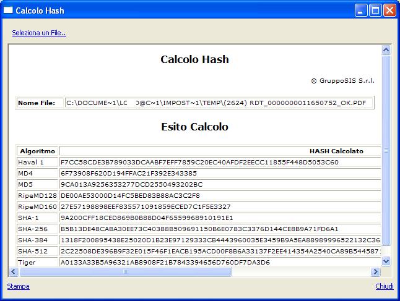Click the SHA-512 hash starting 2C22508D

(x=220, y=251)
